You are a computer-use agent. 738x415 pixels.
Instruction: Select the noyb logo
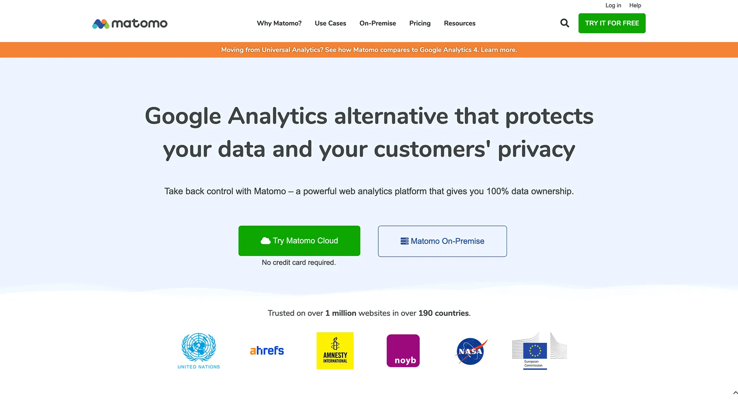(x=403, y=350)
